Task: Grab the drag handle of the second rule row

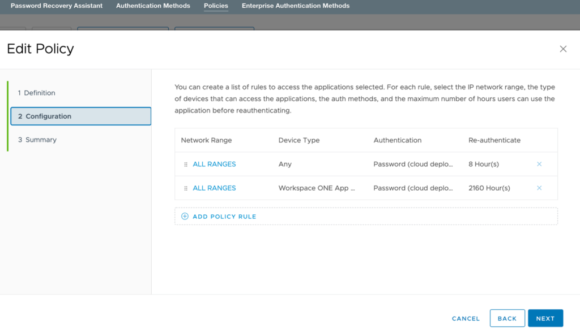Action: pyautogui.click(x=185, y=188)
